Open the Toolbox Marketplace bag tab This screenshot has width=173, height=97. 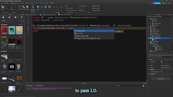point(3,17)
